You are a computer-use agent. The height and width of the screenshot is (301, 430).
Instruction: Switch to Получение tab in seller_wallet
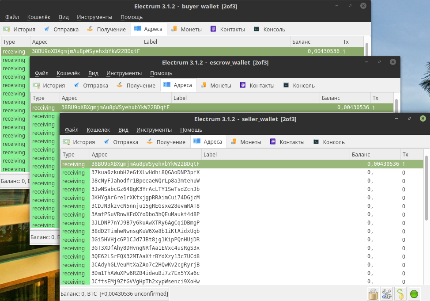pyautogui.click(x=166, y=142)
